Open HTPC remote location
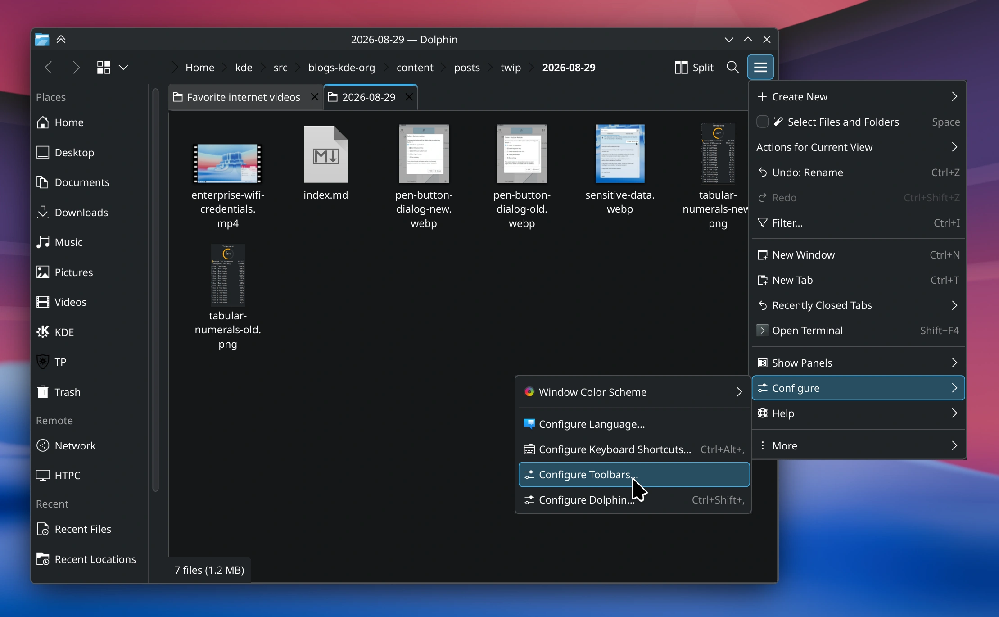The image size is (999, 617). (x=89, y=476)
